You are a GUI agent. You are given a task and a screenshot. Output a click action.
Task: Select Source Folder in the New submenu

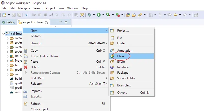131,78
